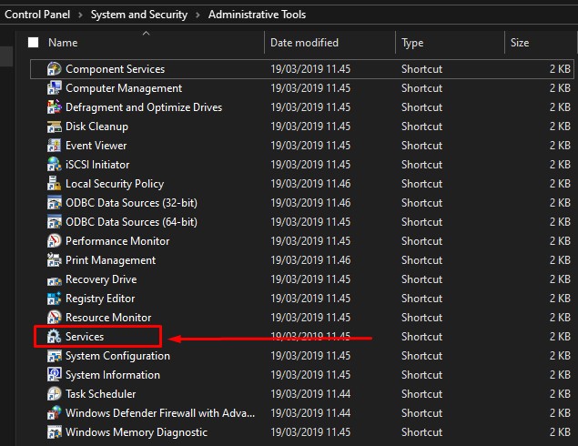578x446 pixels.
Task: Click the Event Viewer icon
Action: pyautogui.click(x=55, y=146)
